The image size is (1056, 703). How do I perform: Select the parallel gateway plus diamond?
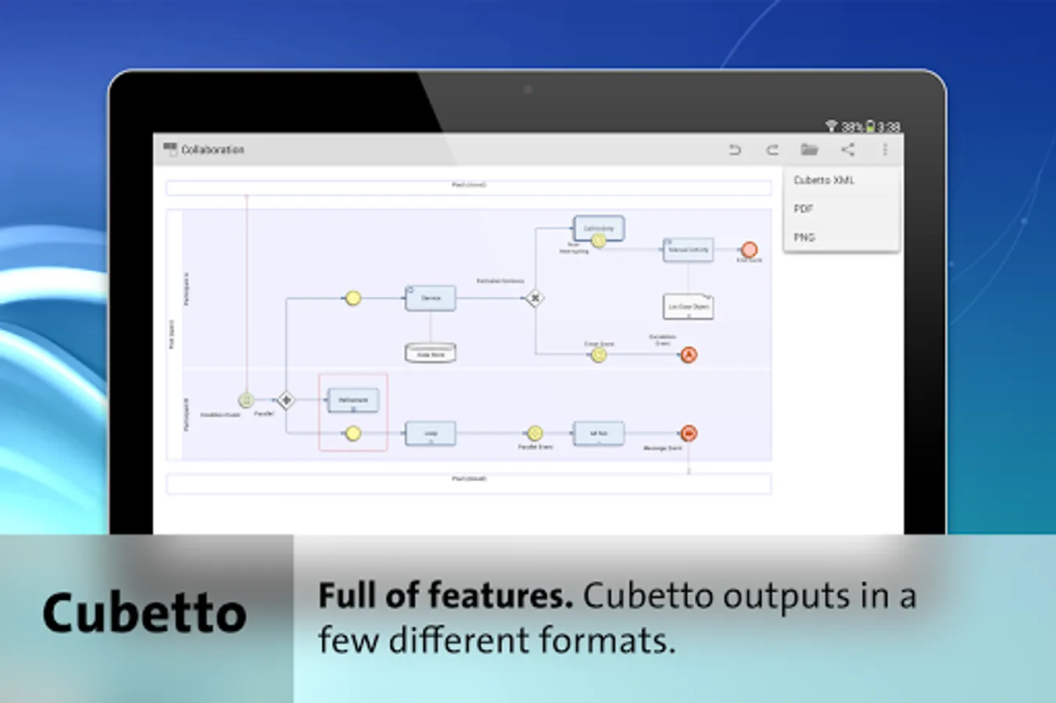click(286, 400)
